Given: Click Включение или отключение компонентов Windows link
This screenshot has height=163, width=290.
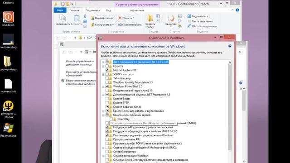Looking at the screenshot, I should [x=81, y=82].
